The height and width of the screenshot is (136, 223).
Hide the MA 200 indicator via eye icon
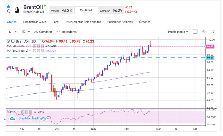pyautogui.click(x=35, y=46)
